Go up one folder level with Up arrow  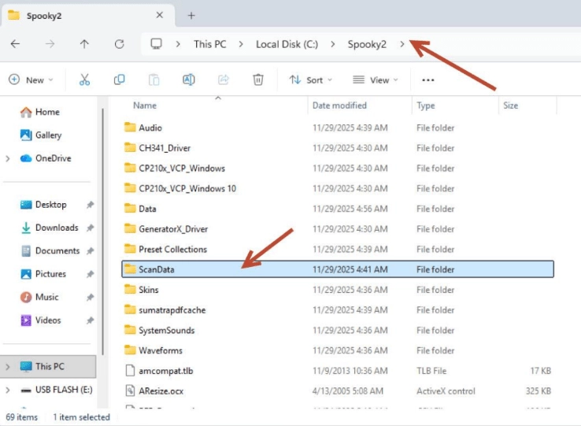pos(84,44)
